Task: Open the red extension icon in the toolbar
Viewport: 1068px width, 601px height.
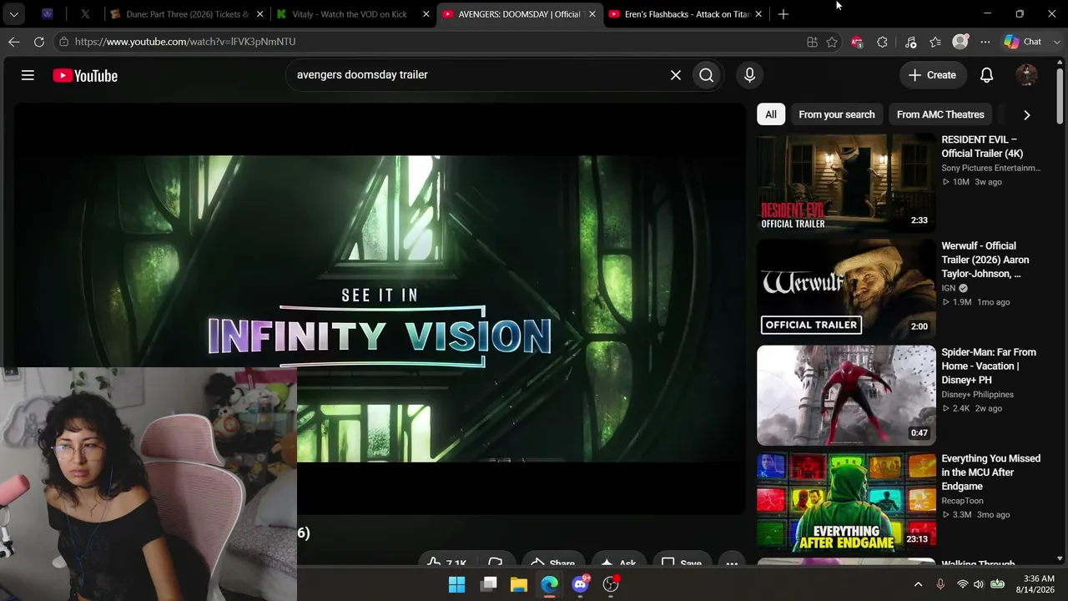Action: click(x=857, y=42)
